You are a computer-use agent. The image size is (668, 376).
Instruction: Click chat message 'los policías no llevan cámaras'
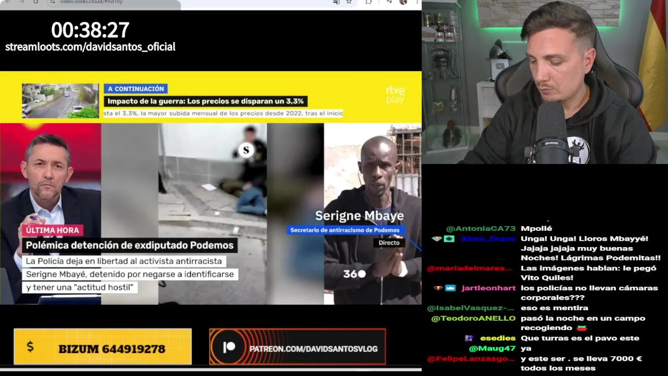589,288
